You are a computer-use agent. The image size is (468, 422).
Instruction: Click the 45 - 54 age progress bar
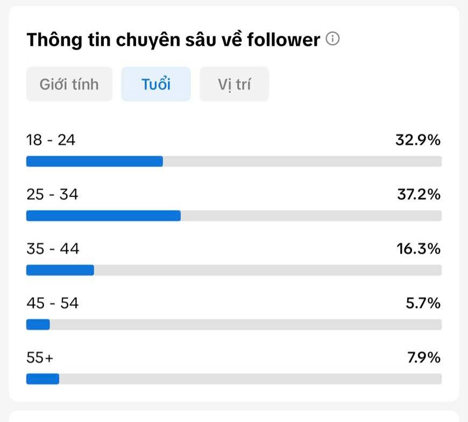click(x=234, y=325)
